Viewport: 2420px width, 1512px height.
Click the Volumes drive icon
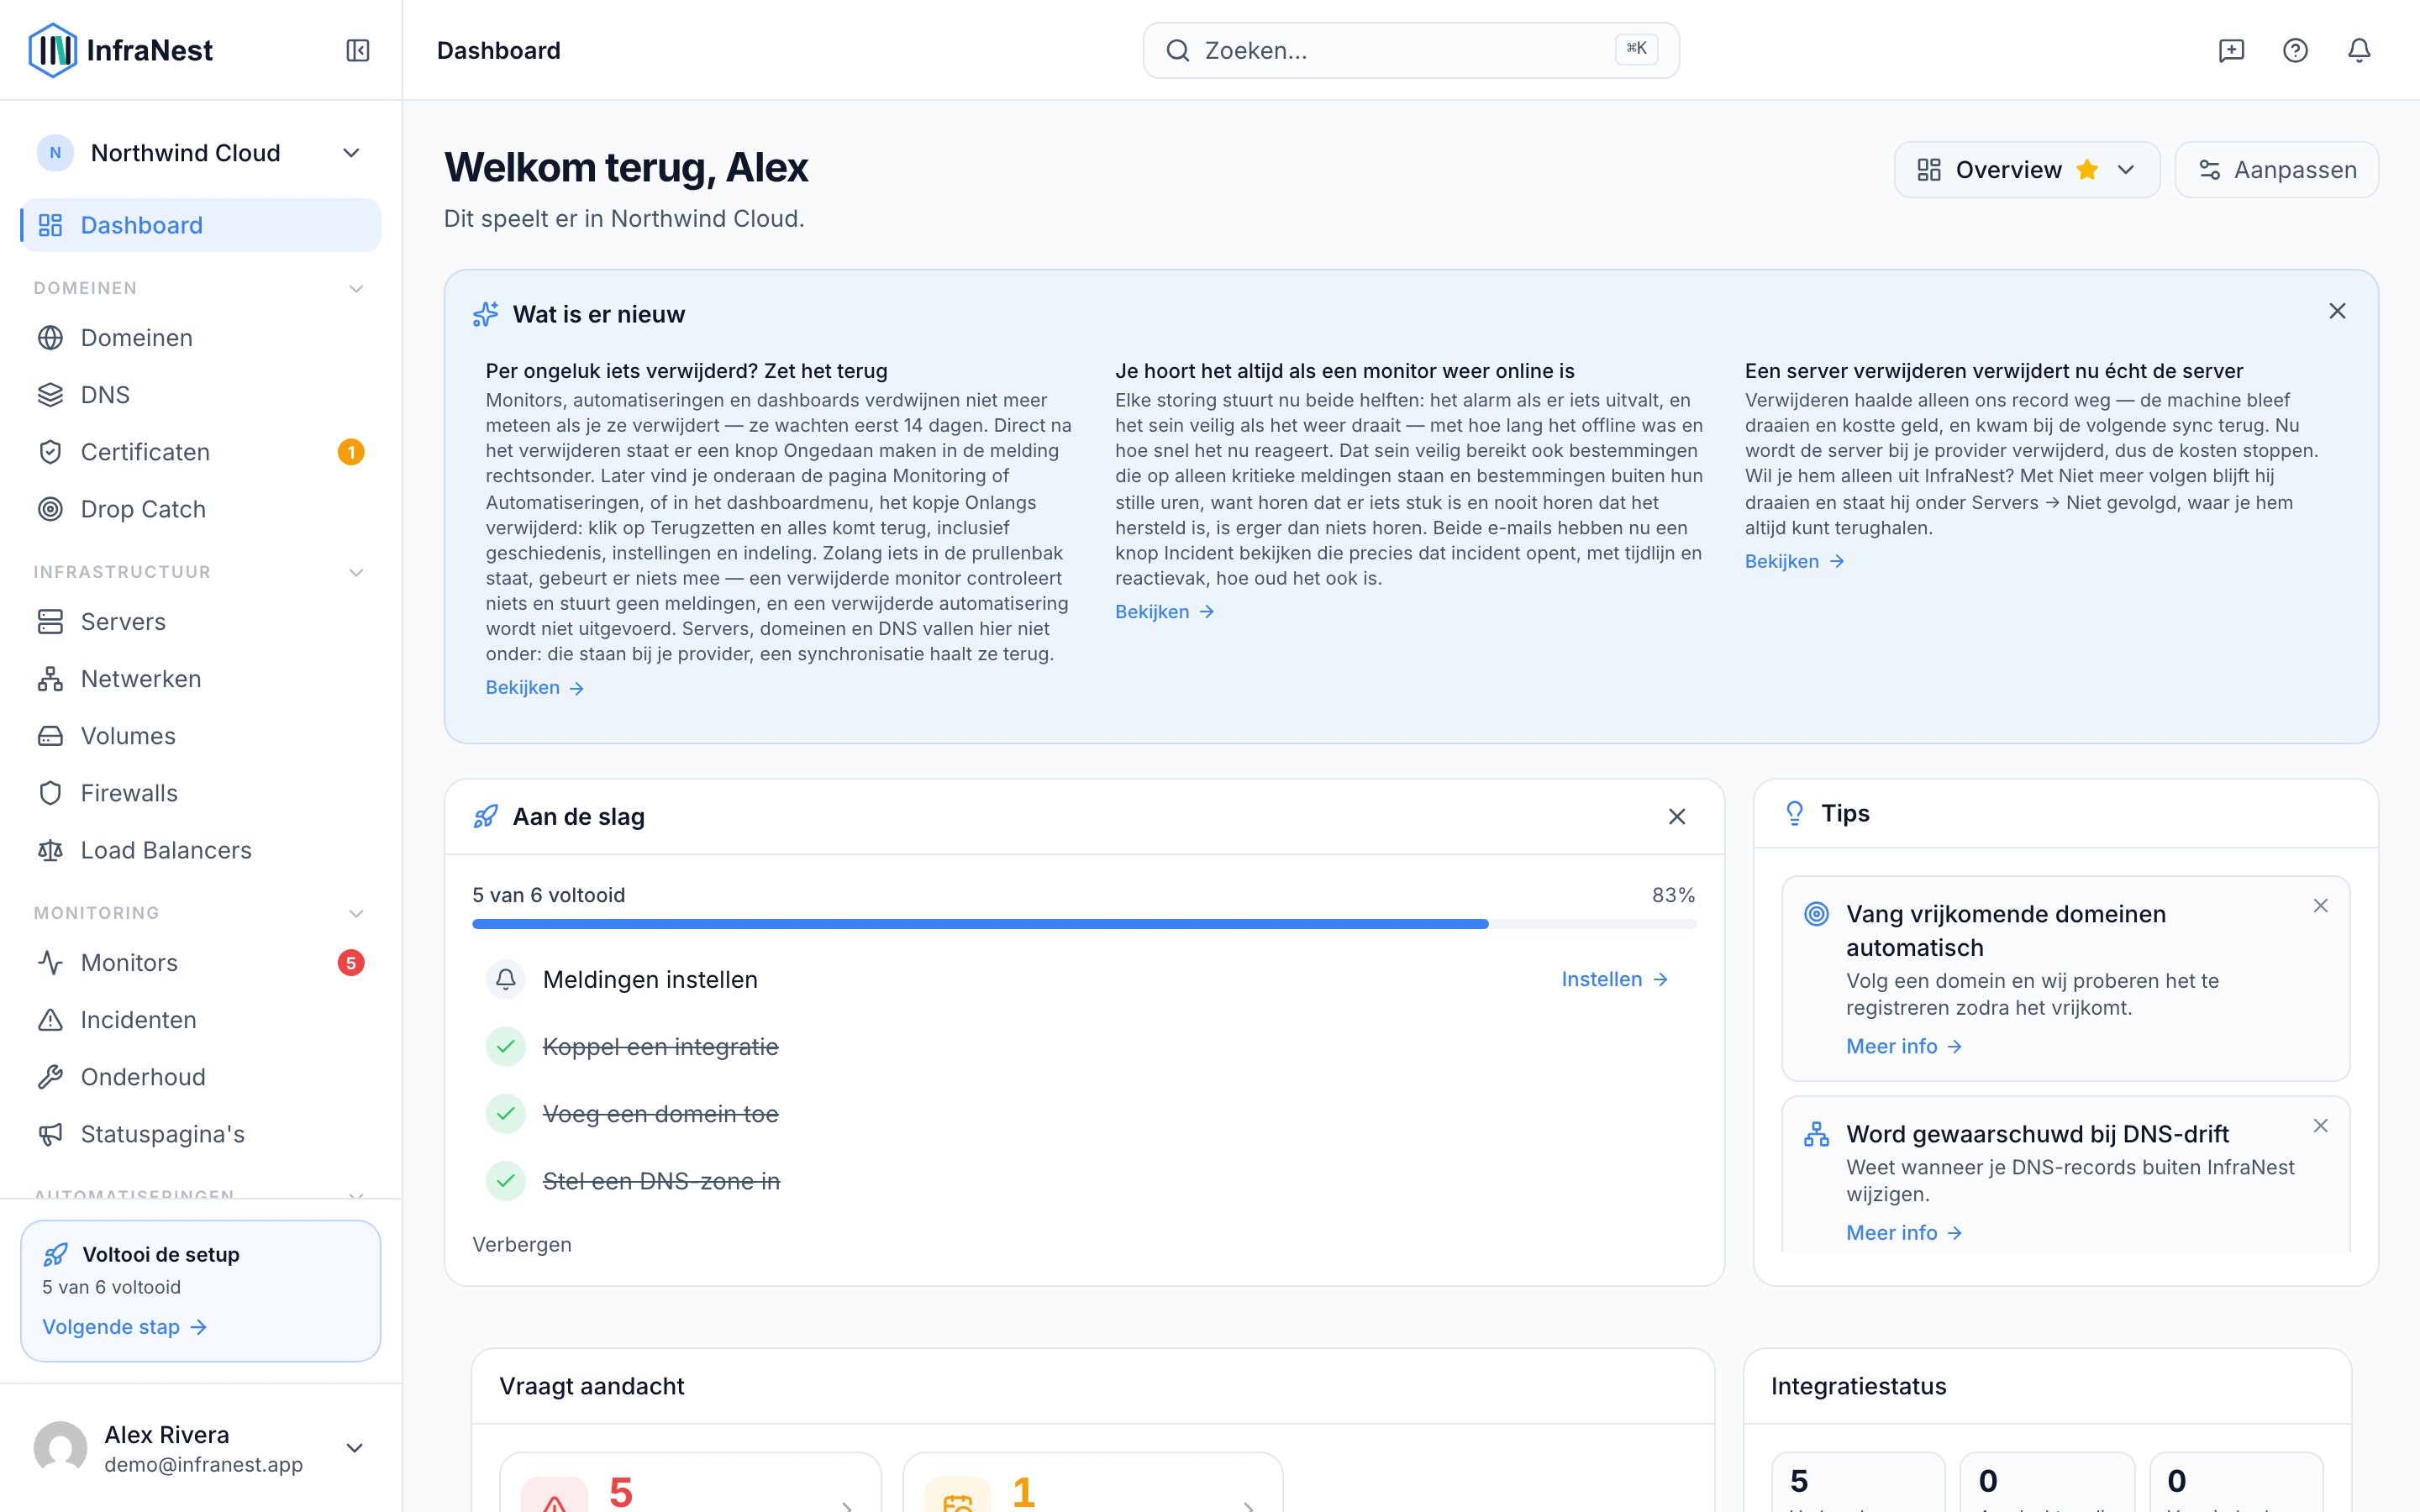pyautogui.click(x=50, y=736)
